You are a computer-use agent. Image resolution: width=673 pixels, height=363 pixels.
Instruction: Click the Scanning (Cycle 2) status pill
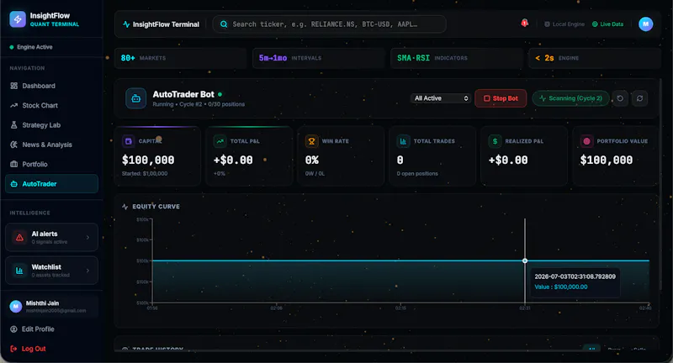click(x=571, y=98)
